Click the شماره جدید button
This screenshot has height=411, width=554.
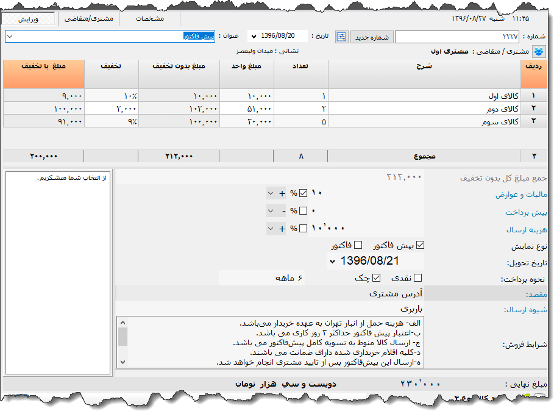tap(371, 37)
